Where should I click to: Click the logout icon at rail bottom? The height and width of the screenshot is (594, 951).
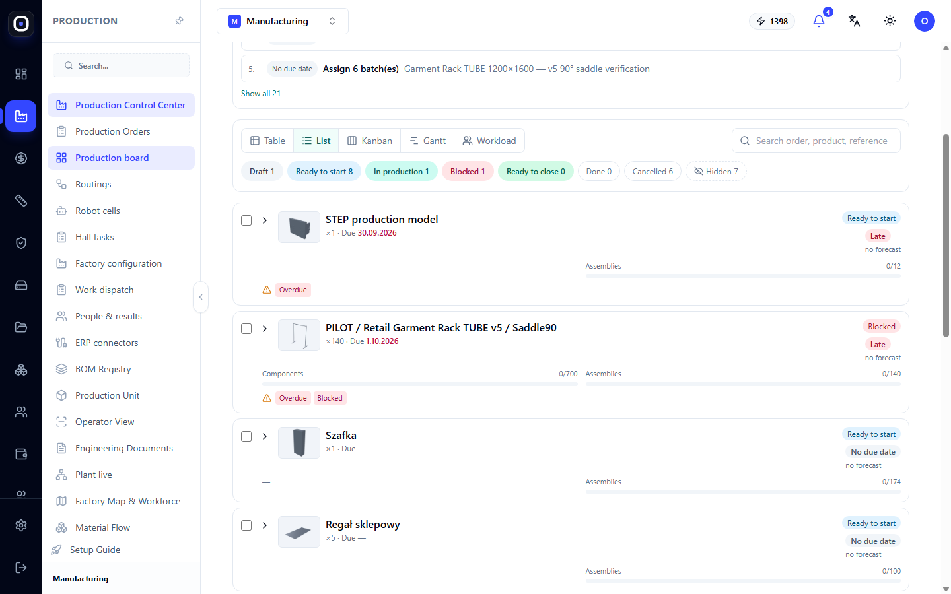click(21, 568)
